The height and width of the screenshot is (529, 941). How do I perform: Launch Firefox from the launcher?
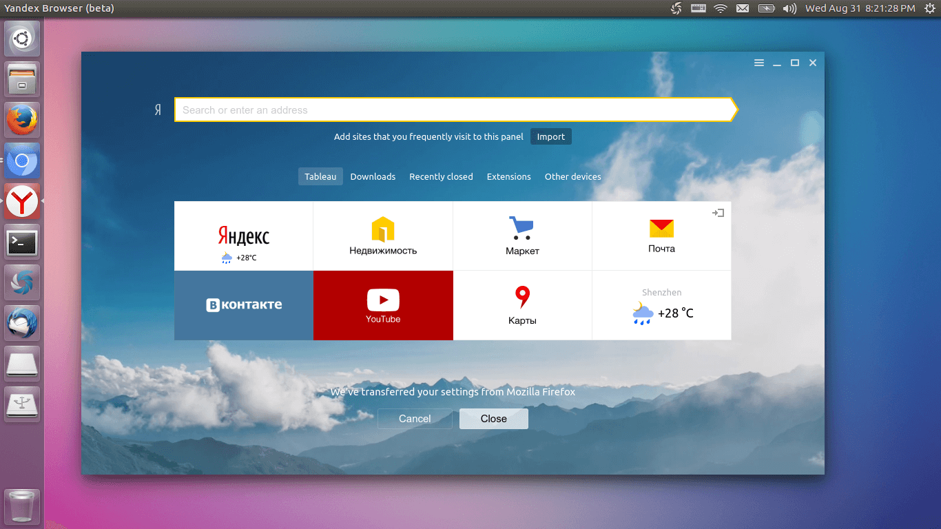pyautogui.click(x=22, y=120)
